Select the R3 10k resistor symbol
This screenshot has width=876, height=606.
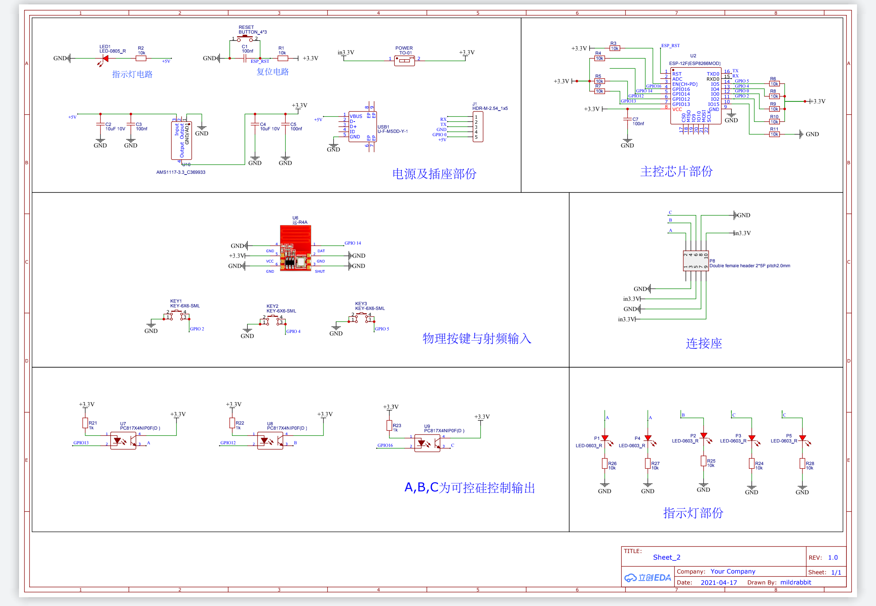click(615, 48)
